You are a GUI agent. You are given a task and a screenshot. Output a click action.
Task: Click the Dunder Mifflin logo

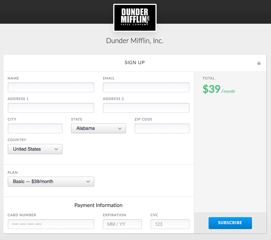tap(135, 17)
